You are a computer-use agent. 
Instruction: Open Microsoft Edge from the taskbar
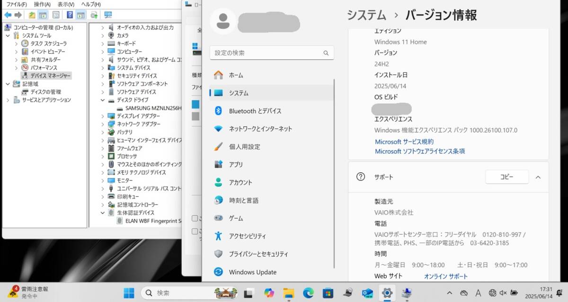[309, 293]
